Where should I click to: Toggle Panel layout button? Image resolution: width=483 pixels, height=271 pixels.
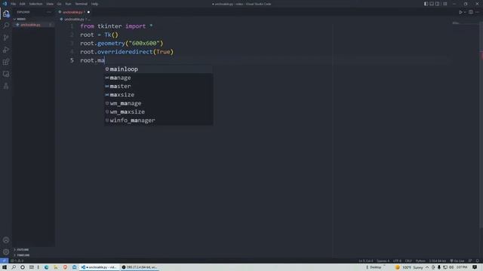pyautogui.click(x=432, y=4)
